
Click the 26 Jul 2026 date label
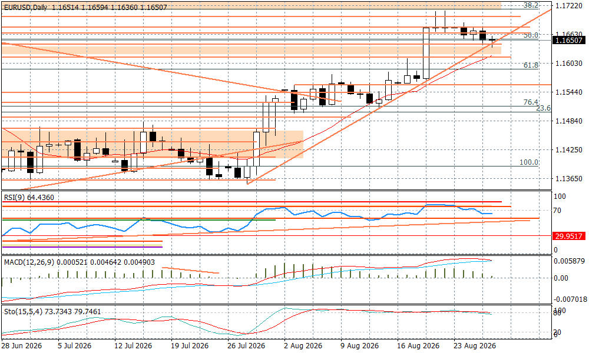pos(245,345)
